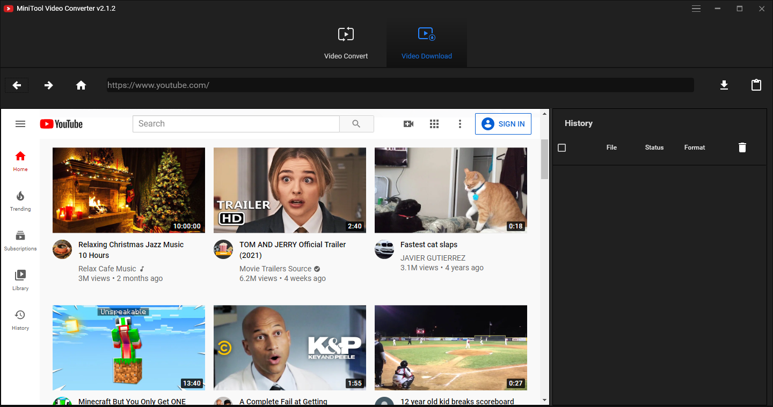Open the Key and Peele video thumbnail

click(290, 348)
